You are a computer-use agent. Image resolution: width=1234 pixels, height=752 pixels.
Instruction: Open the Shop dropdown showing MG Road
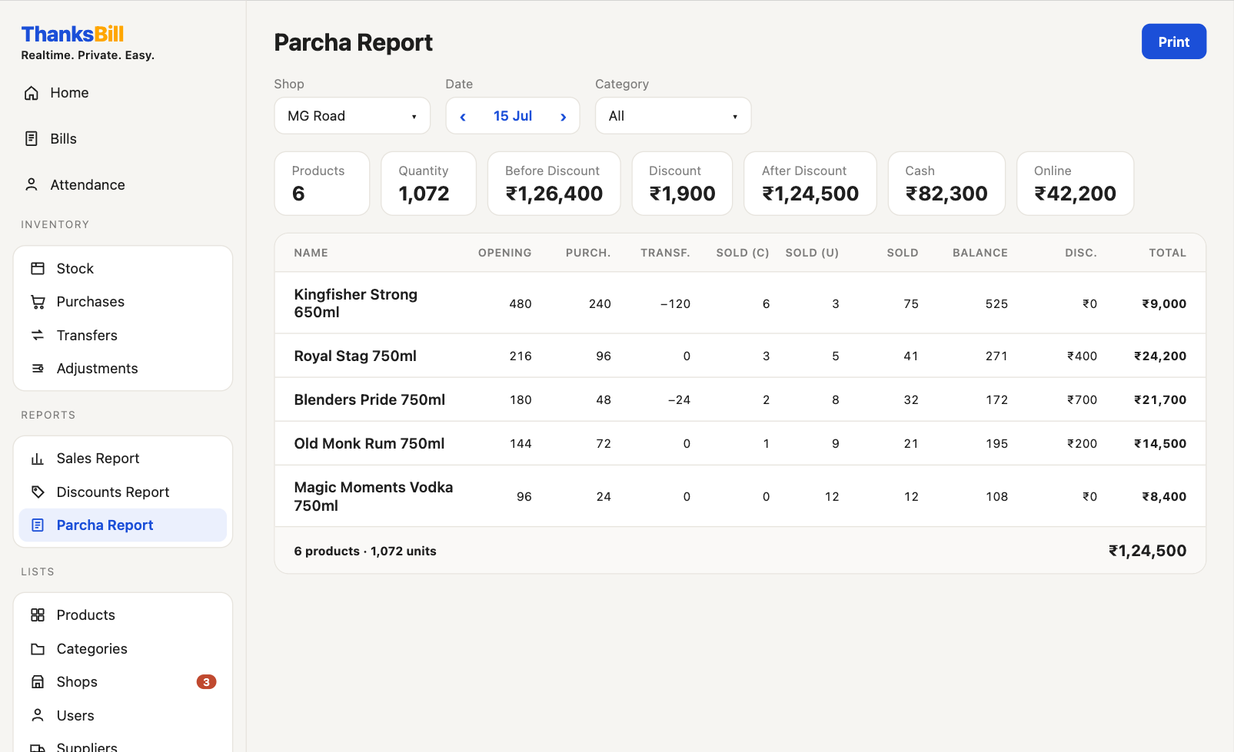(352, 116)
